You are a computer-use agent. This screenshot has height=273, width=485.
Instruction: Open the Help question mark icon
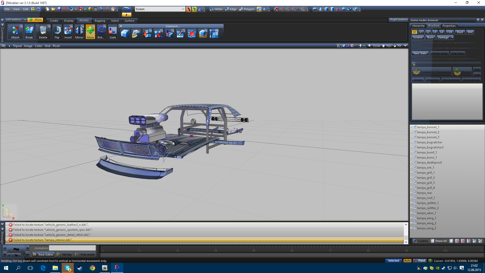click(x=39, y=9)
